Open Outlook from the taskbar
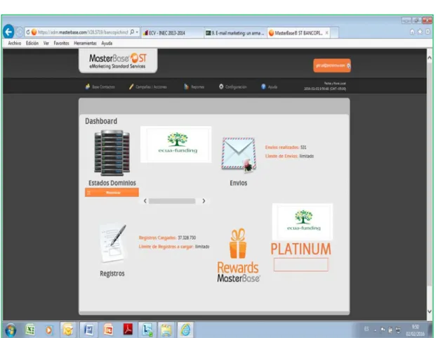Viewport: 436px width, 338px height. [67, 330]
